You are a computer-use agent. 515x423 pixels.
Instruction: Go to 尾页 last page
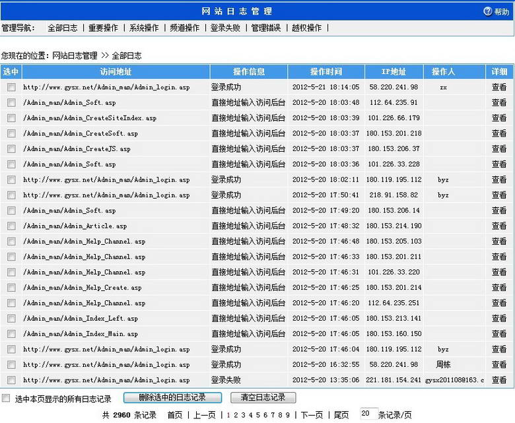point(341,415)
